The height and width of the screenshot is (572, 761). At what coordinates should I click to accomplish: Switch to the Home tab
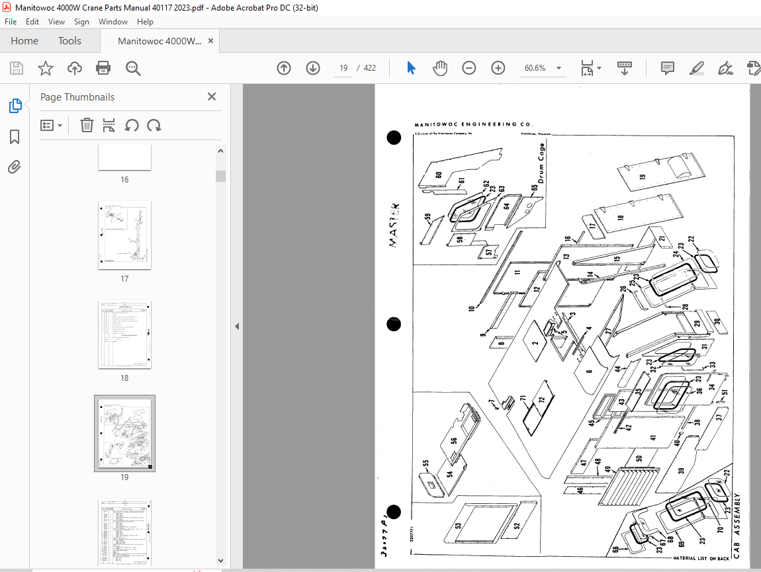click(24, 41)
